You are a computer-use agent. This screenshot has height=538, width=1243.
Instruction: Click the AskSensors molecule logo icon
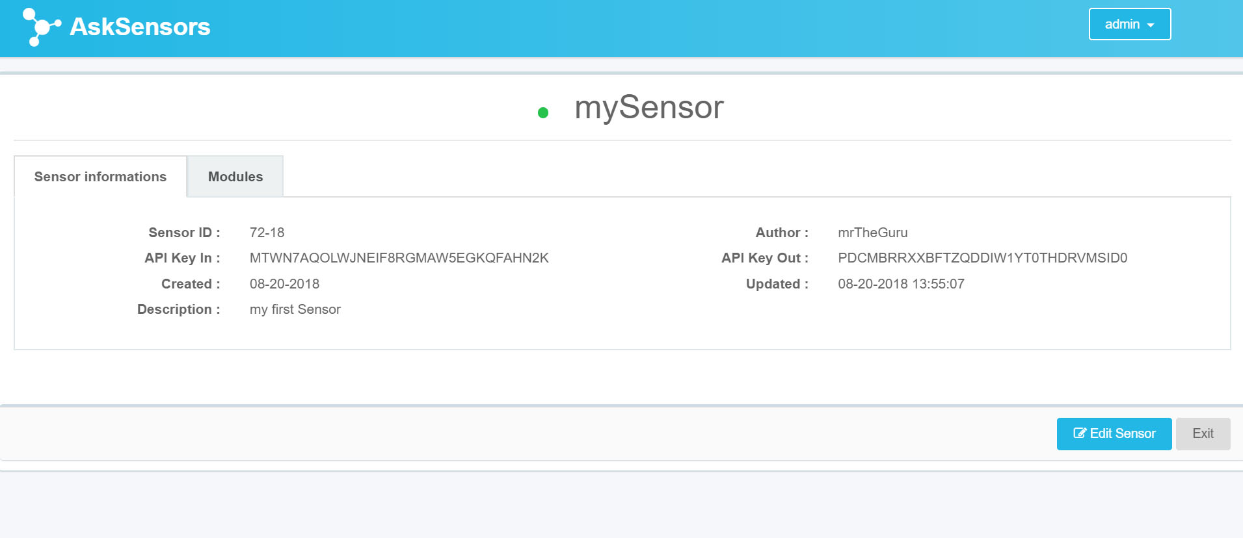pos(42,27)
